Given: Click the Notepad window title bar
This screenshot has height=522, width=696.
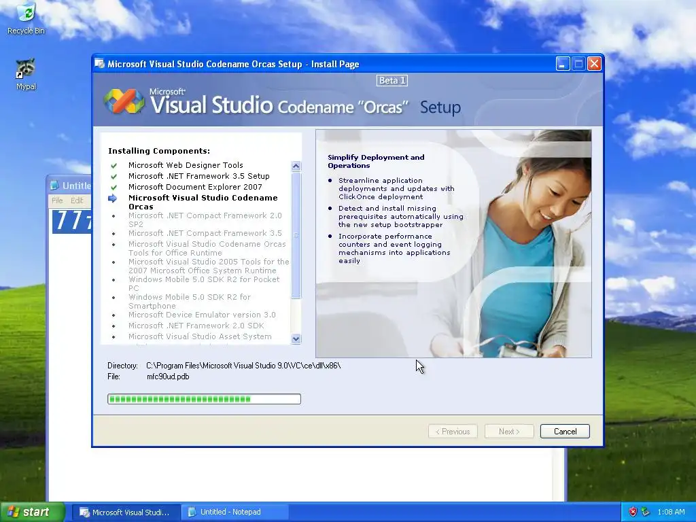Looking at the screenshot, I should pos(69,185).
